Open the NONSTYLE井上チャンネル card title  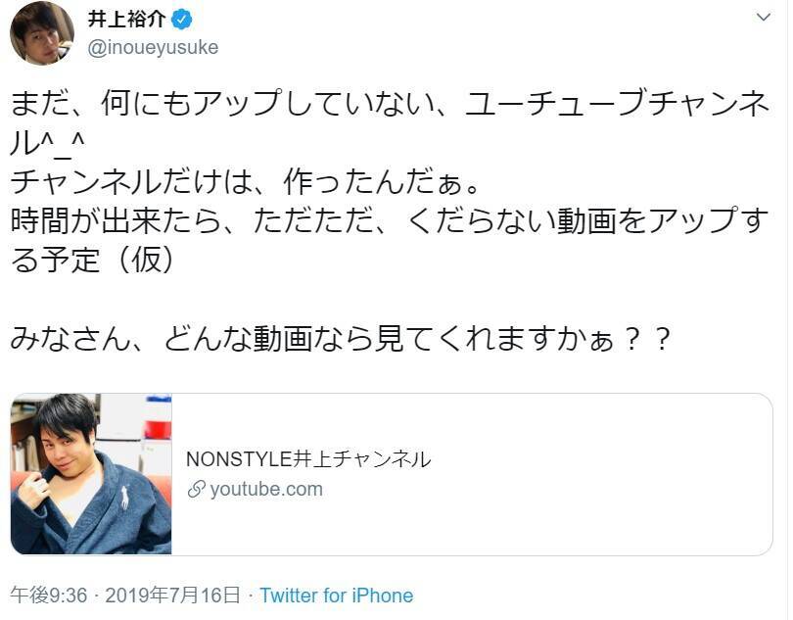307,458
